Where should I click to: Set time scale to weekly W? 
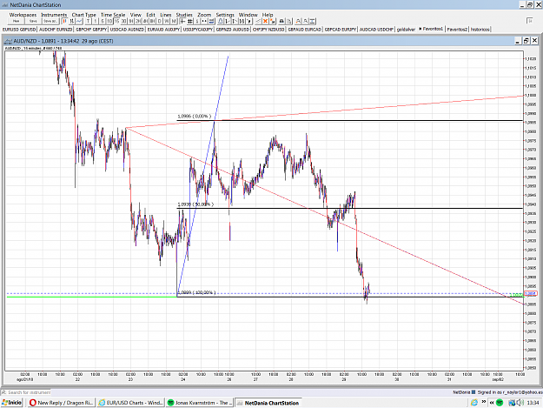[167, 21]
